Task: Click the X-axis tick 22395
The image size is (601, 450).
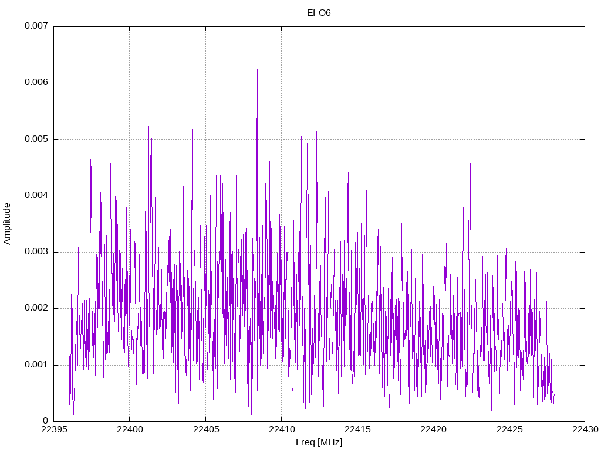Action: point(53,429)
